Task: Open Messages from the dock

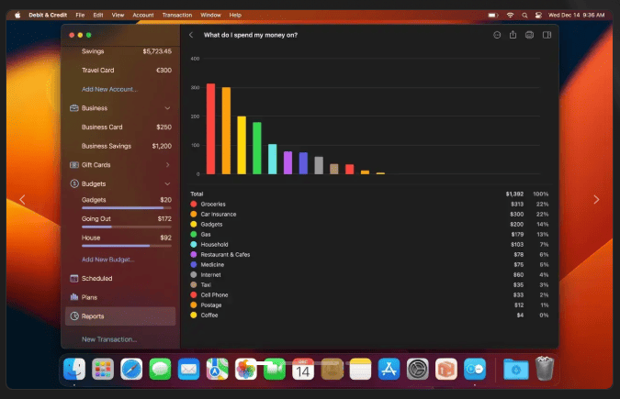Action: tap(160, 369)
